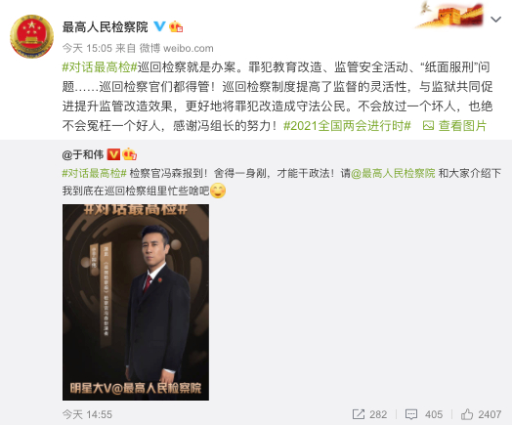The width and height of the screenshot is (512, 425).
Task: Expand the post options chevron menu
Action: point(495,20)
